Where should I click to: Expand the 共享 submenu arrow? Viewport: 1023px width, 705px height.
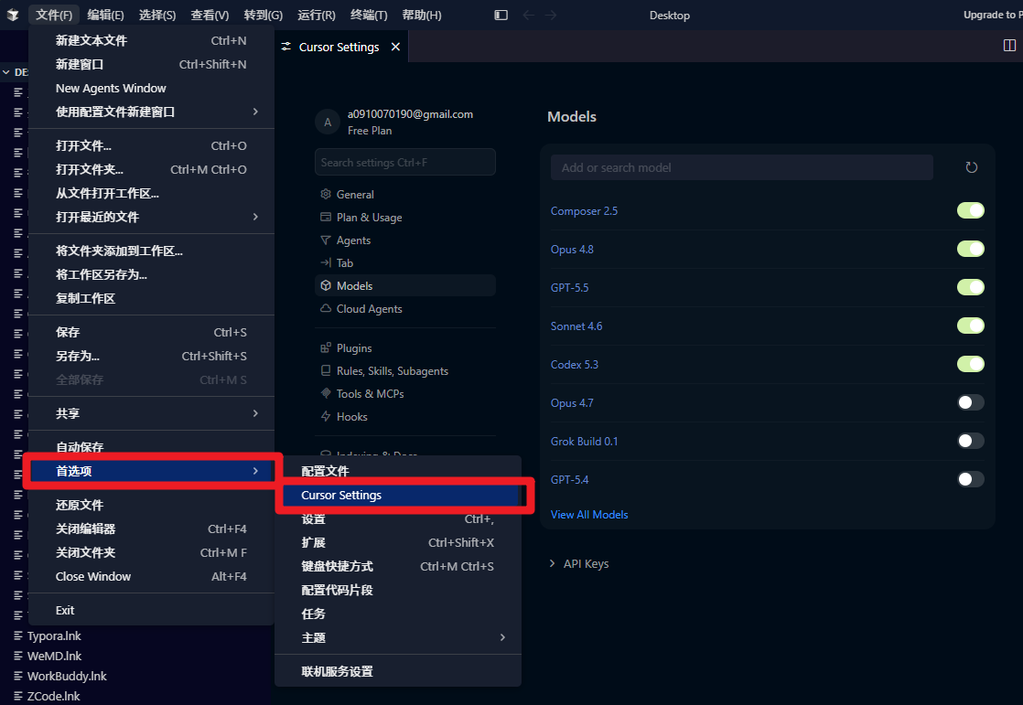pyautogui.click(x=255, y=412)
